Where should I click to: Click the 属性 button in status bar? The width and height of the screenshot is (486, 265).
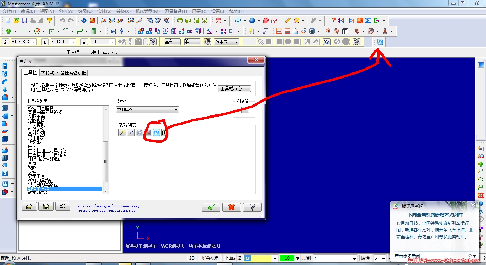click(365, 258)
